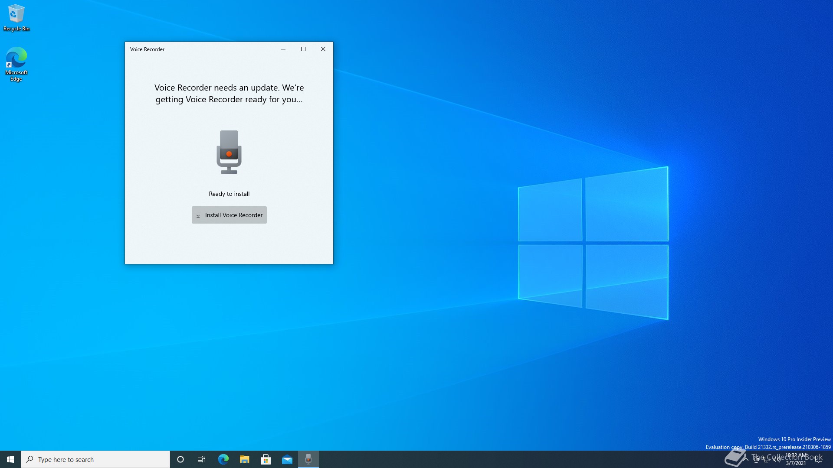Click Install Voice Recorder button

(x=229, y=215)
